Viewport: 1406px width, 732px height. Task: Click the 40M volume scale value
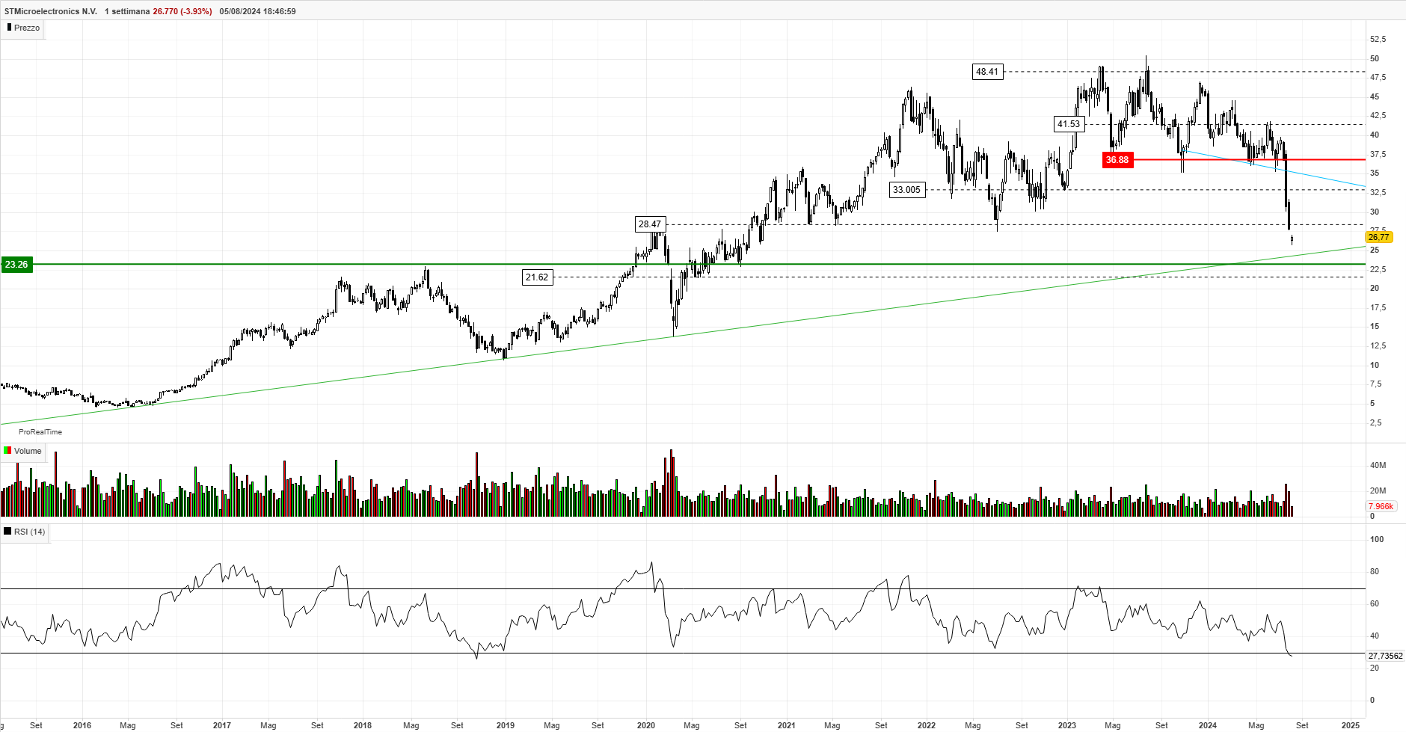[1378, 465]
